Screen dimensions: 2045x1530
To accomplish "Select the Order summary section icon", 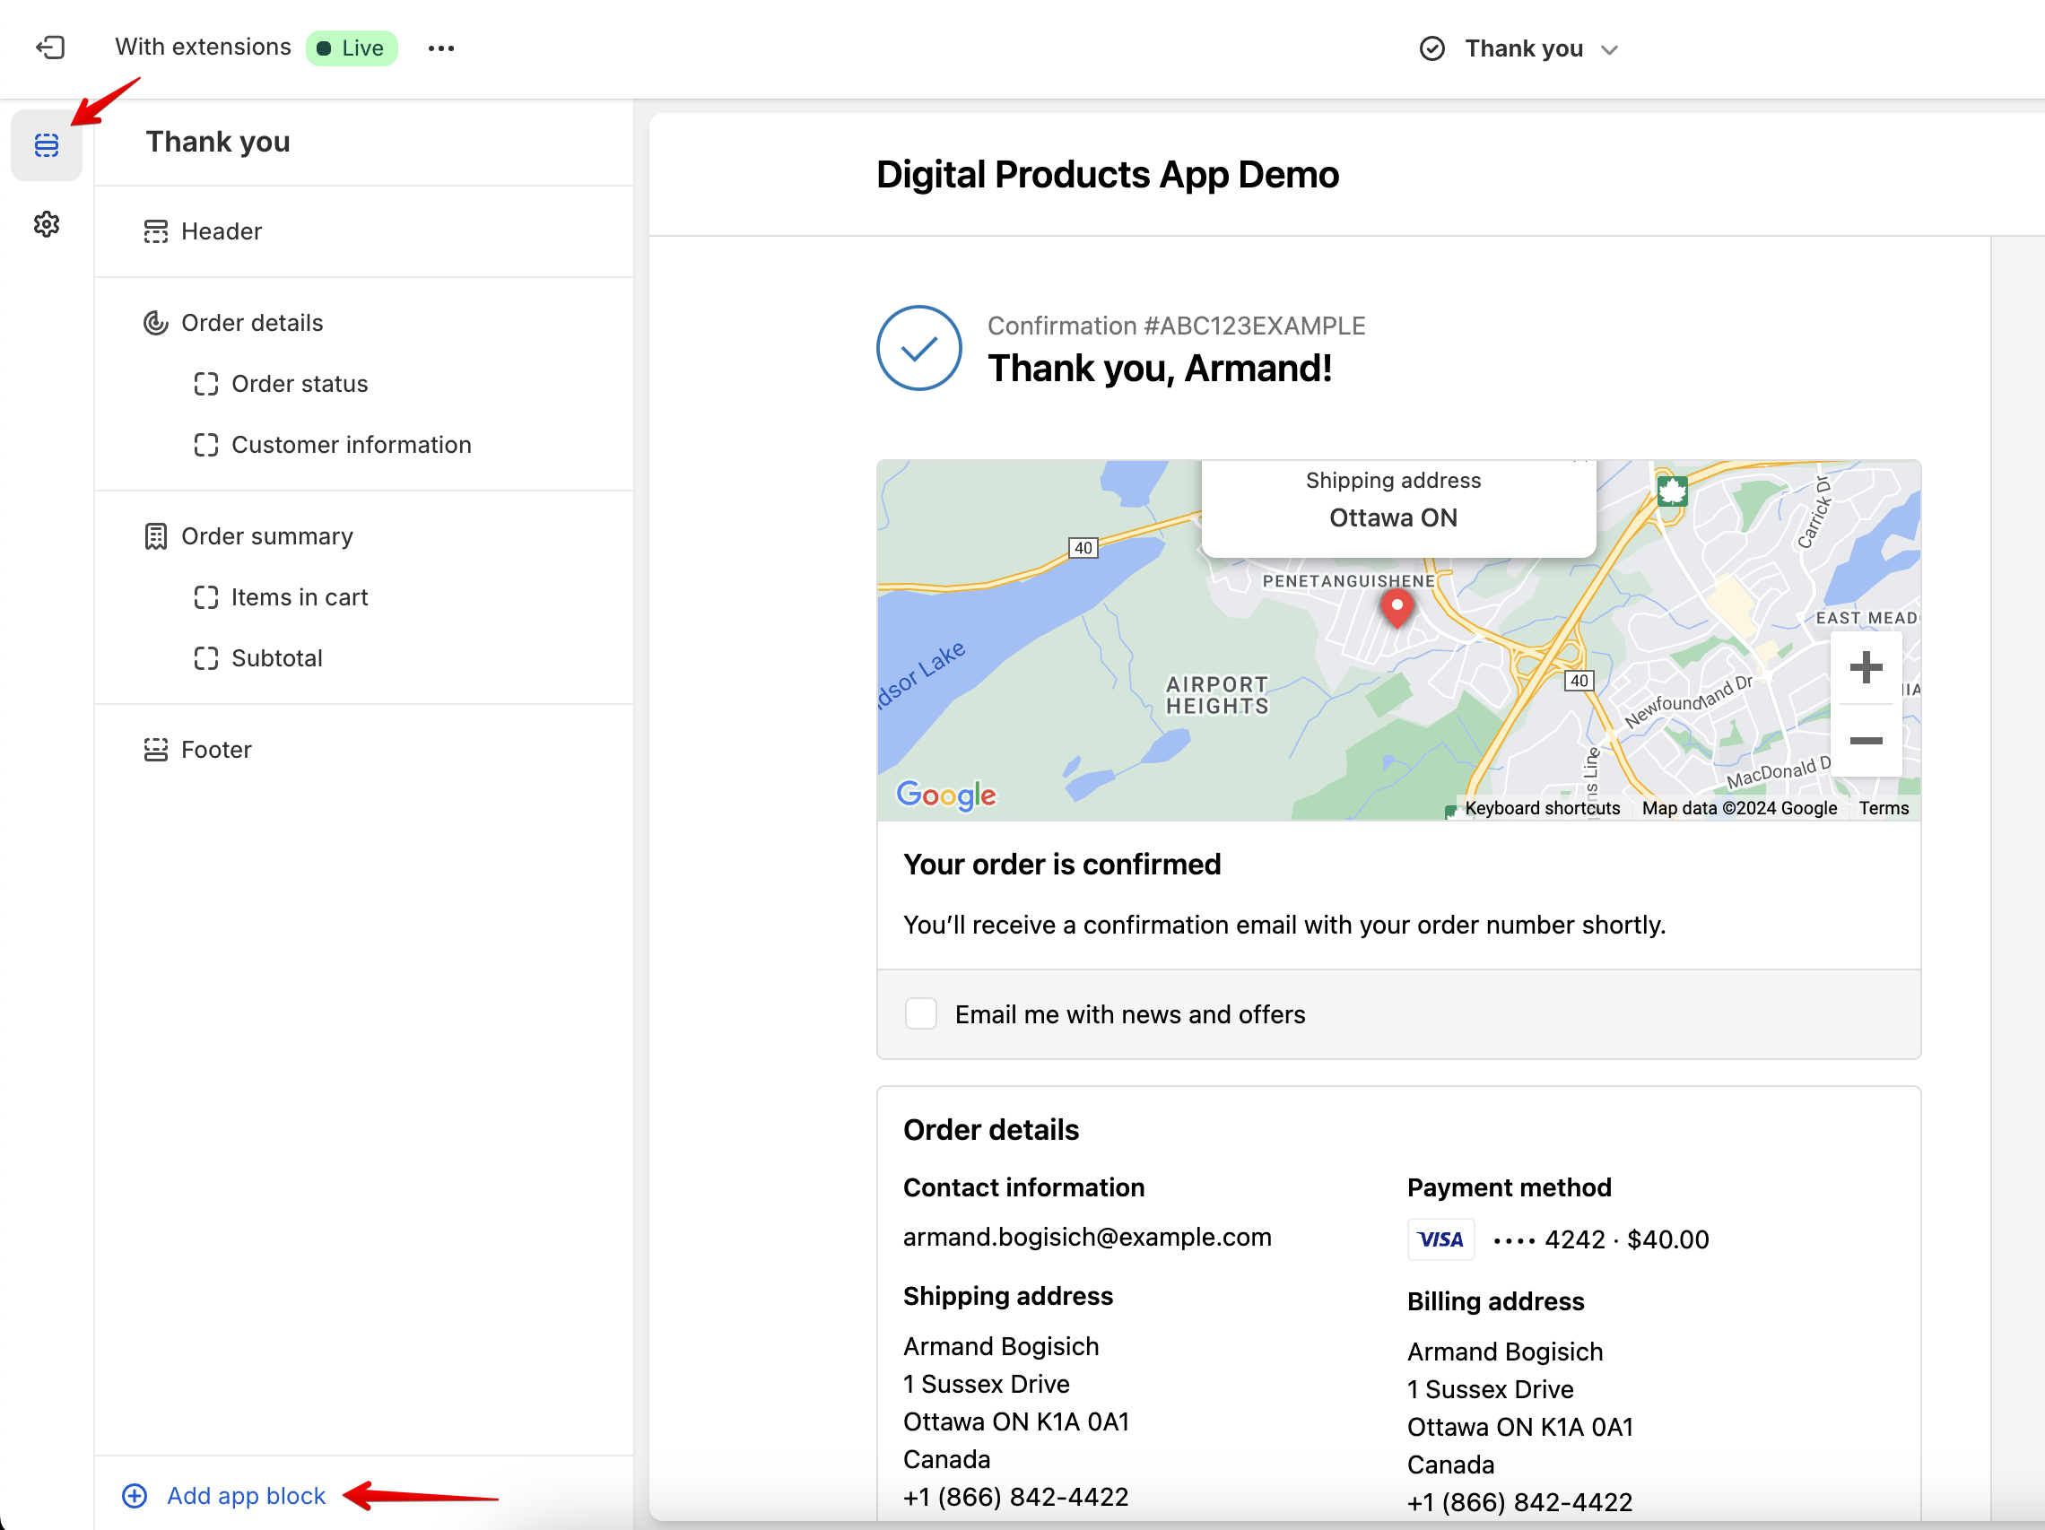I will click(155, 535).
